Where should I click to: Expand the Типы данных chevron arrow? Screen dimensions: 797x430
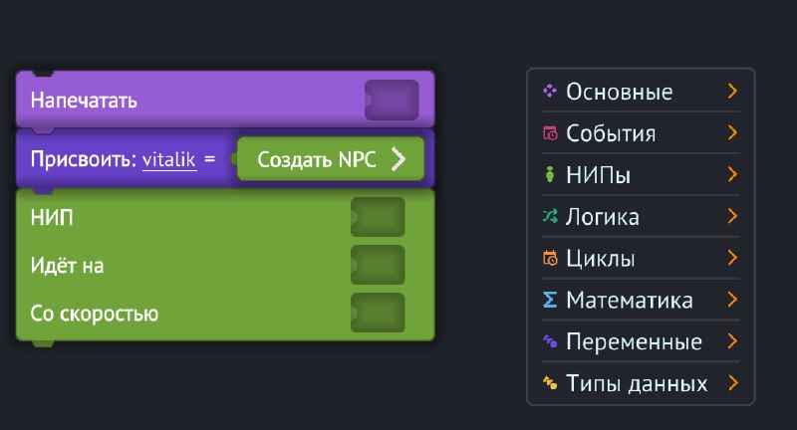point(732,383)
